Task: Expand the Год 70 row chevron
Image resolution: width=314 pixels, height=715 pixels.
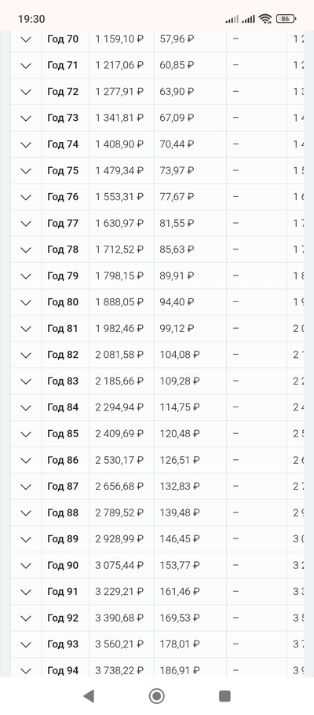Action: [26, 39]
